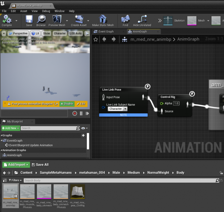224x212 pixels.
Task: Open the viewport Character menu
Action: 60,33
